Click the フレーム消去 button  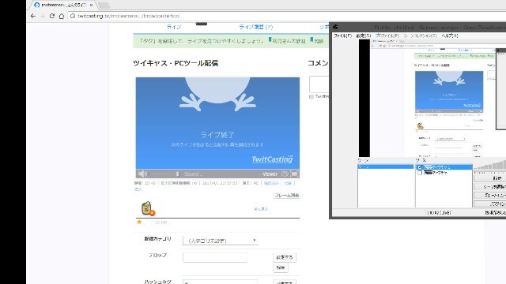tap(286, 196)
